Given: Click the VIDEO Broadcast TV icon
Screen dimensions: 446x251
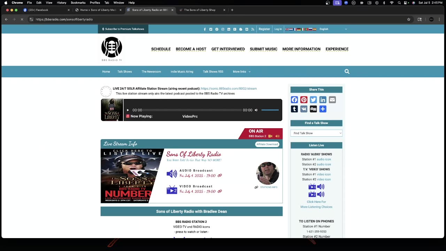Looking at the screenshot, I should click(172, 190).
